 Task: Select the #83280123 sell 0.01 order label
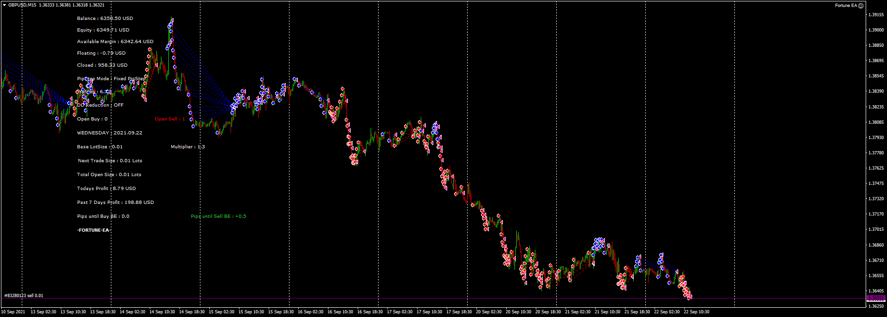click(x=24, y=296)
